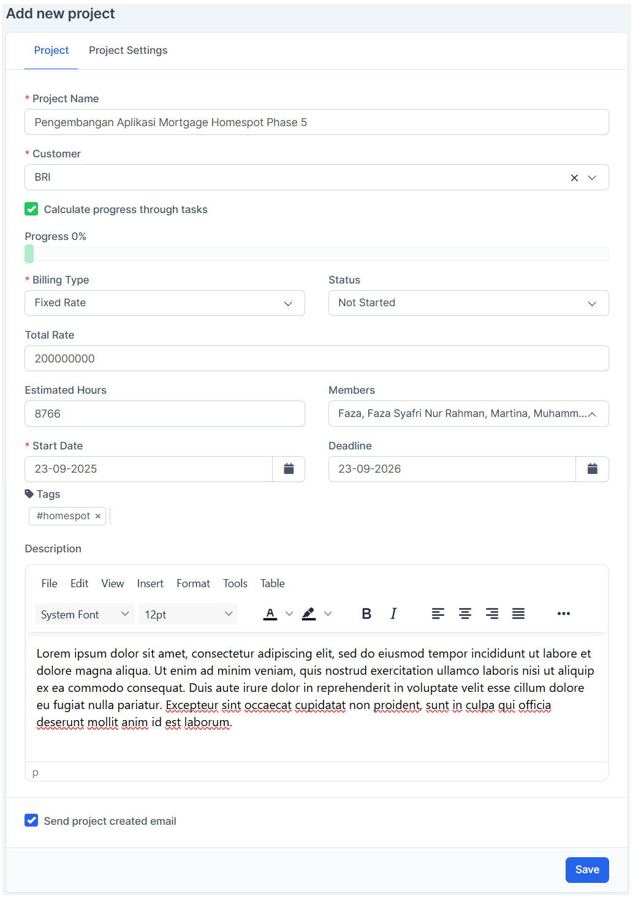The height and width of the screenshot is (897, 633).
Task: Open the Start Date calendar picker
Action: coord(289,469)
